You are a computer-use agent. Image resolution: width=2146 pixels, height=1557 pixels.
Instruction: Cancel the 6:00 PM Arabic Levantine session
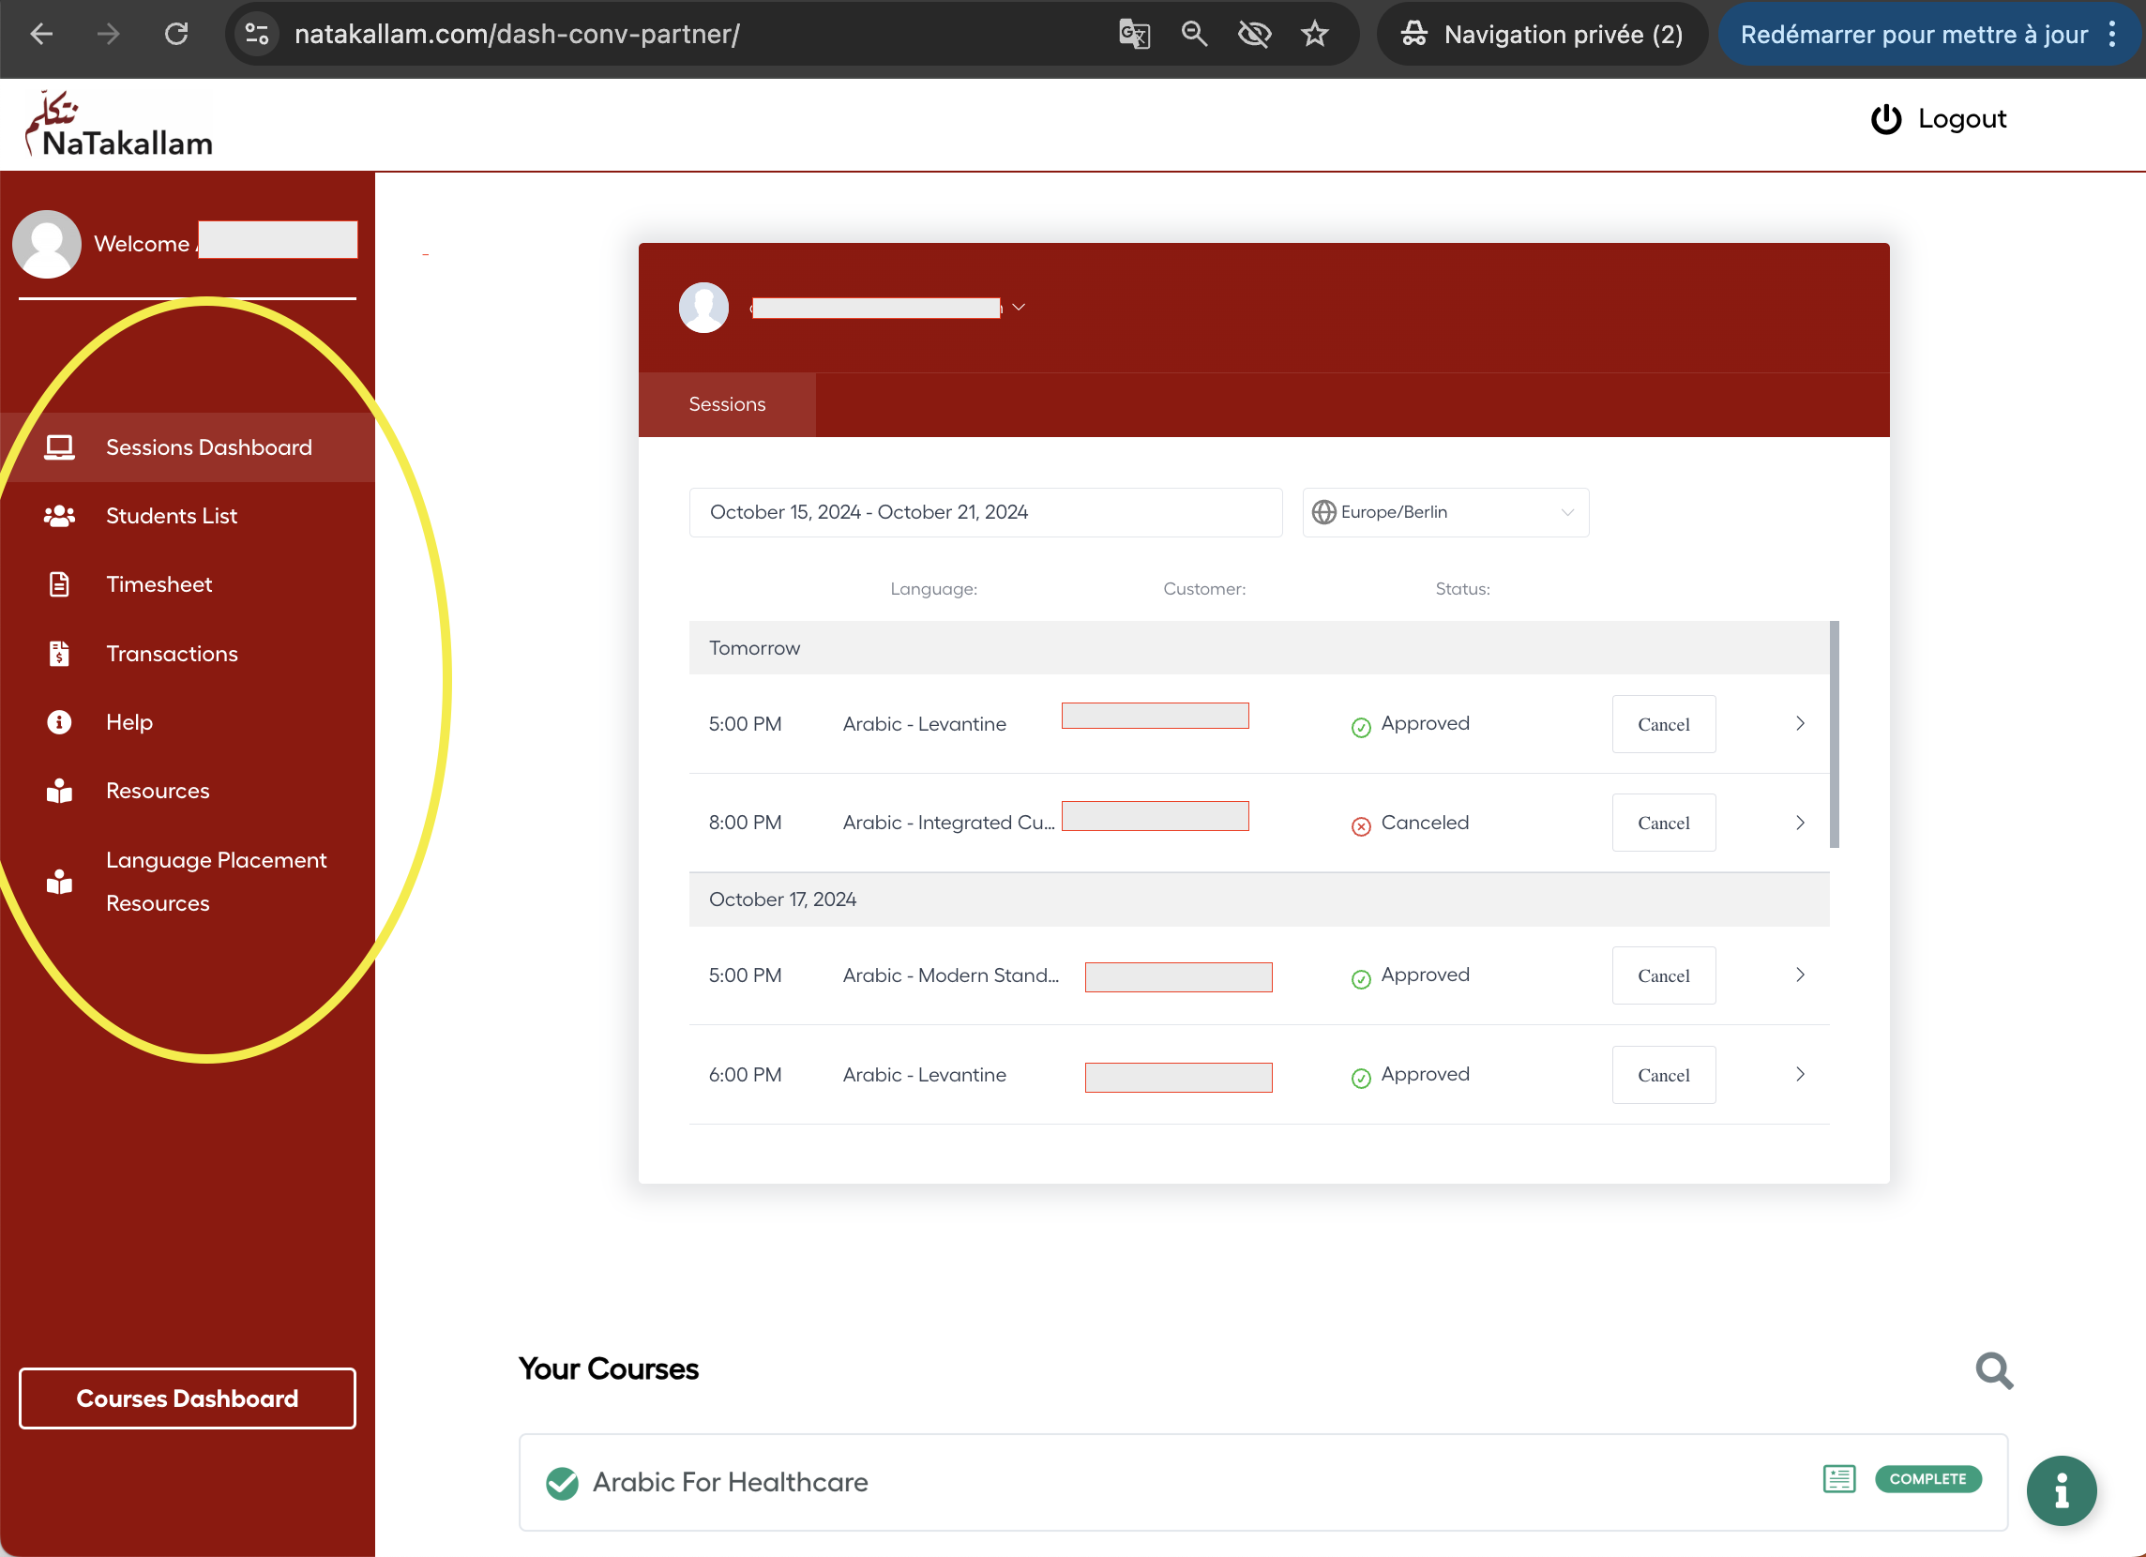point(1664,1074)
